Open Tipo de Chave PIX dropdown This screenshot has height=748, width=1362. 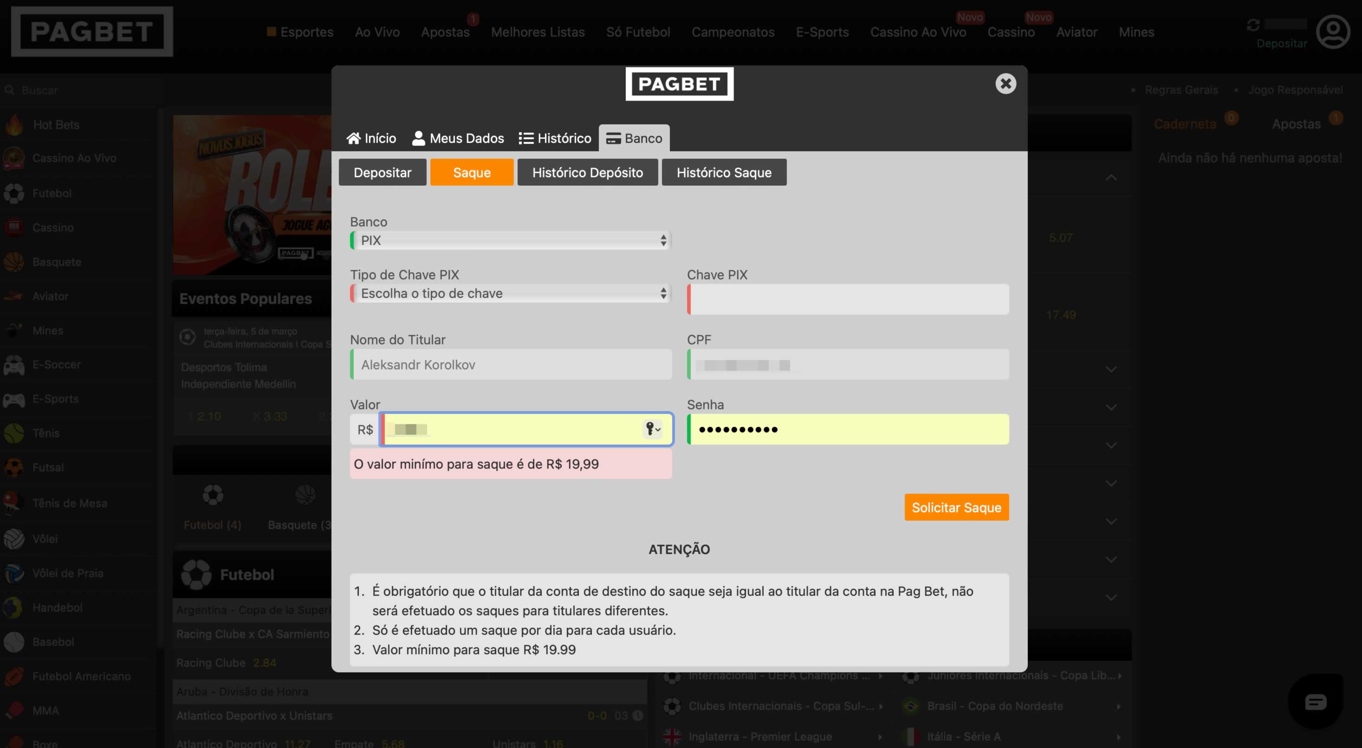(x=511, y=293)
